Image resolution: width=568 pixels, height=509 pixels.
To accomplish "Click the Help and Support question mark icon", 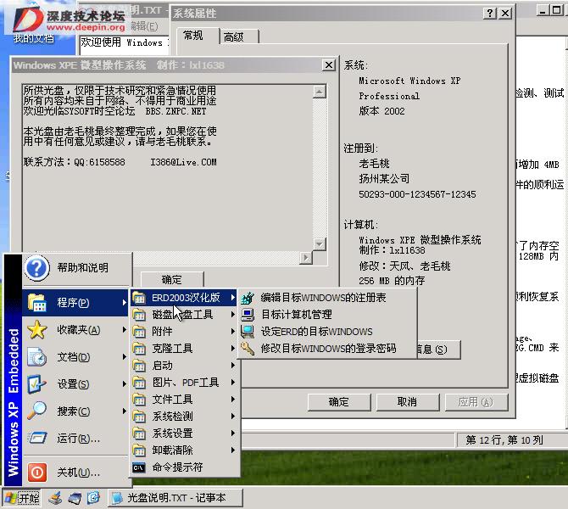I will [x=36, y=268].
